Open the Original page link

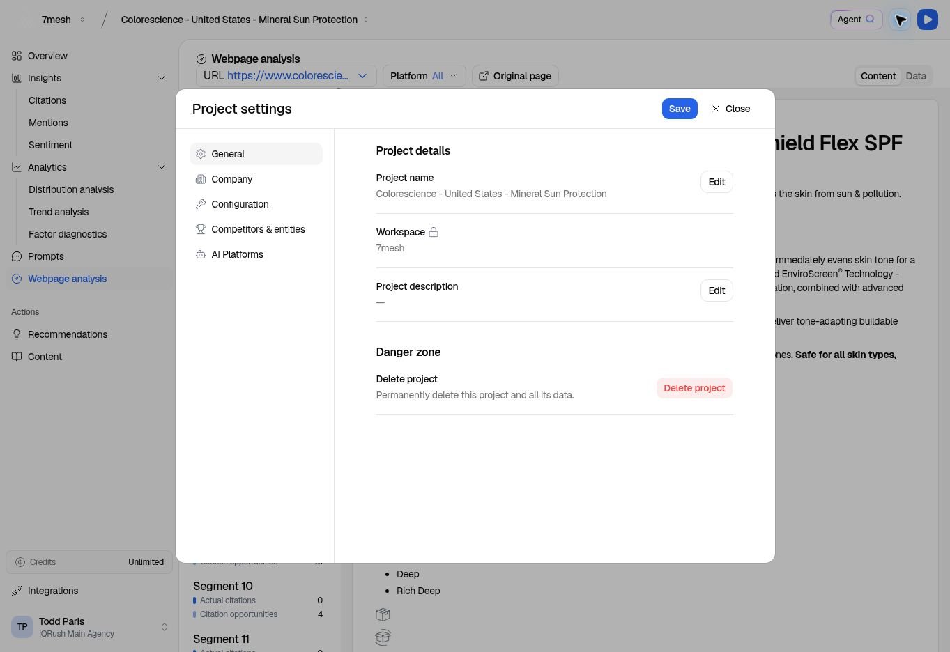tap(515, 76)
